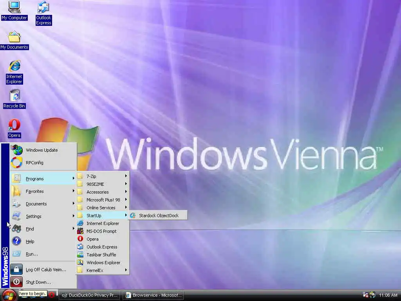Click Stardock ObjectDock icon in StartUp submenu
The image size is (401, 301).
pyautogui.click(x=133, y=216)
